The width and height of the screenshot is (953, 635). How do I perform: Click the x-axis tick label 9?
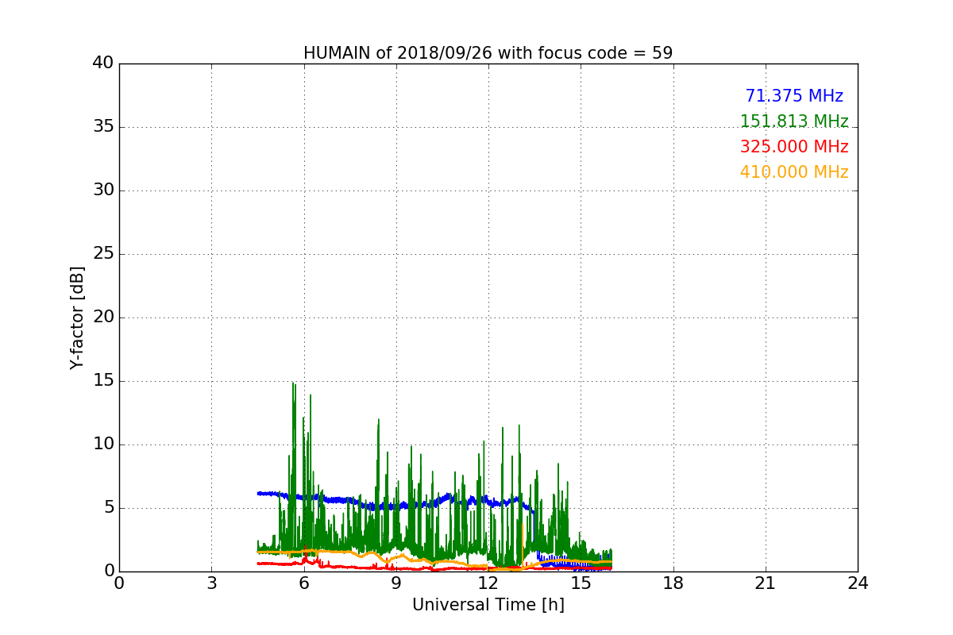click(396, 583)
